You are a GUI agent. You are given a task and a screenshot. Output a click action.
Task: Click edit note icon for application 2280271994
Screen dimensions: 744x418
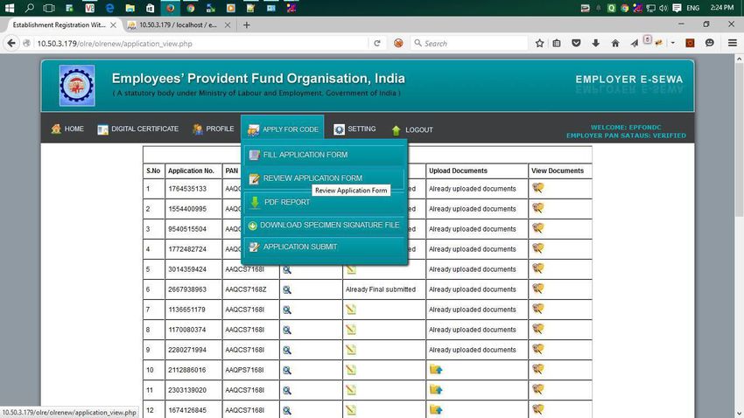tap(351, 350)
